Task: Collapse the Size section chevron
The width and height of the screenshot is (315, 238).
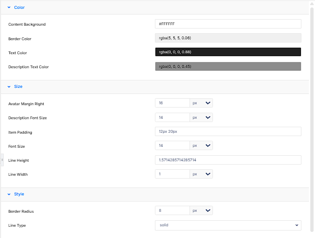Action: (x=9, y=87)
